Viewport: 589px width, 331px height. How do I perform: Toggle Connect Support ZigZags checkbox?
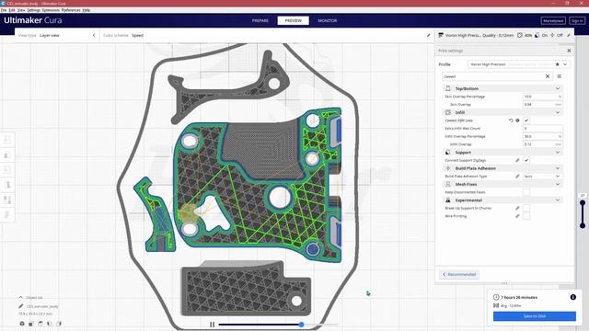(526, 160)
